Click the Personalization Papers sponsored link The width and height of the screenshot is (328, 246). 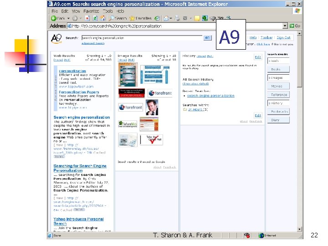coord(79,92)
